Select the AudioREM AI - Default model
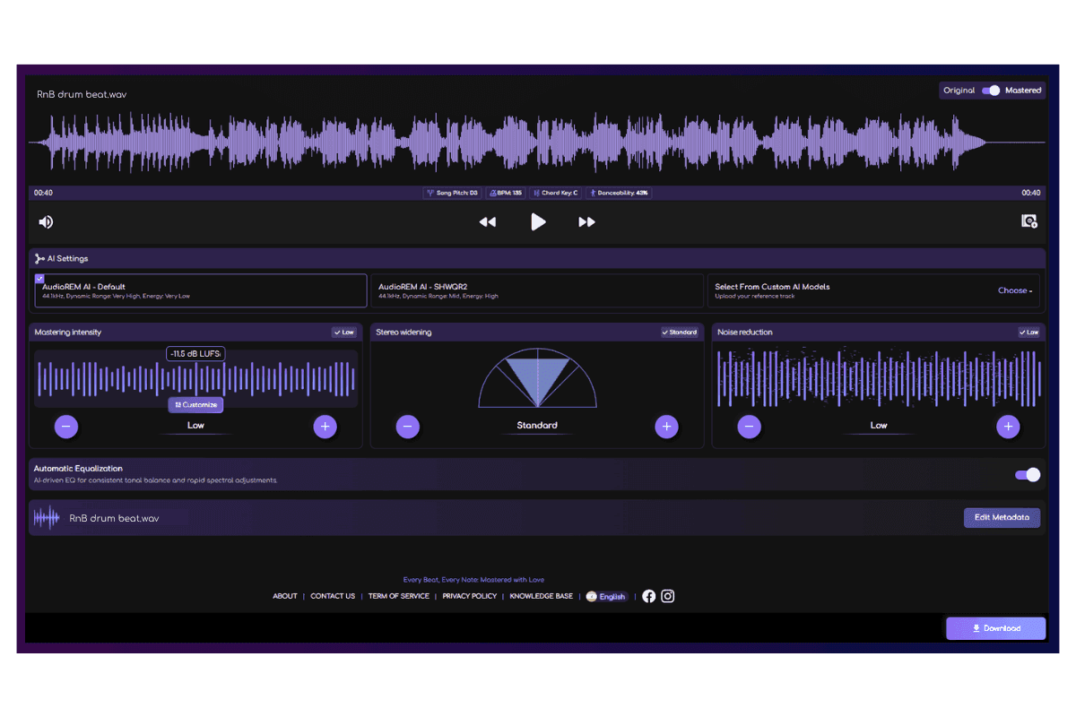 [x=201, y=290]
